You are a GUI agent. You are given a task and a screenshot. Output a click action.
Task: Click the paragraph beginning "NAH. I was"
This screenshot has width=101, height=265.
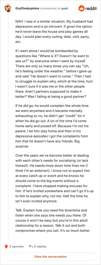click(54, 32)
